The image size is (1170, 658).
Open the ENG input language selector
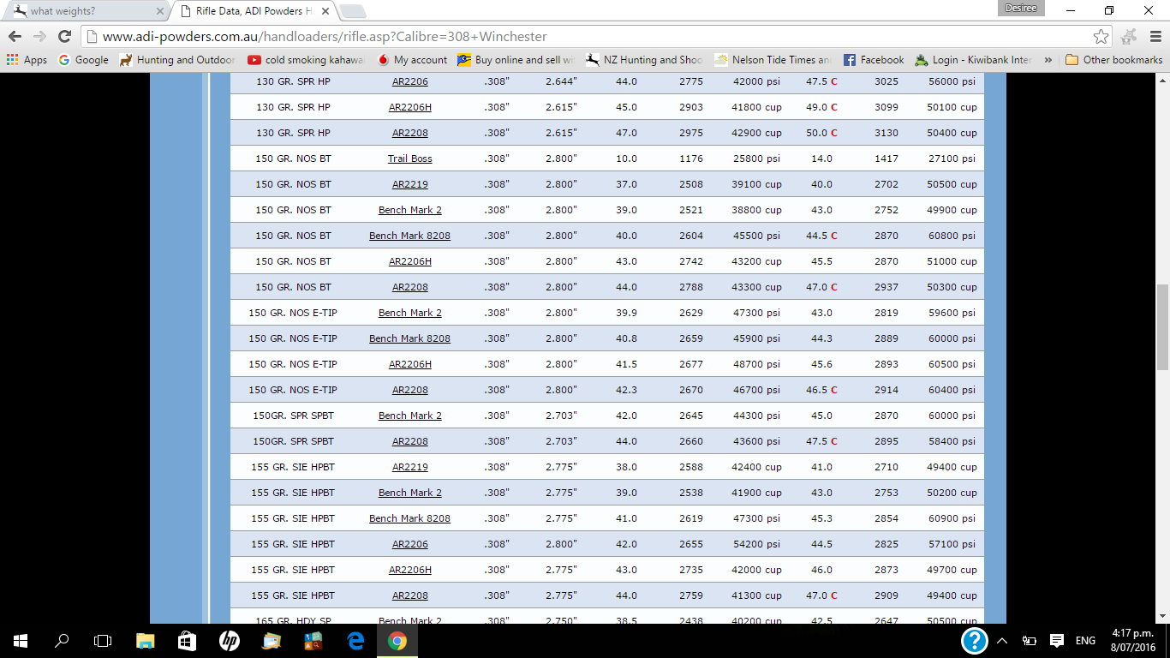(1085, 641)
